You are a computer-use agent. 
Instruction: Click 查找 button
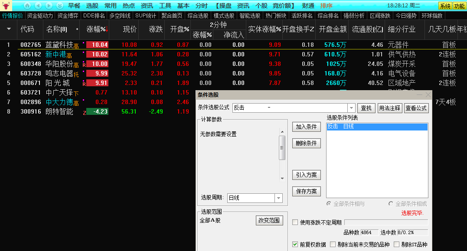pos(366,108)
